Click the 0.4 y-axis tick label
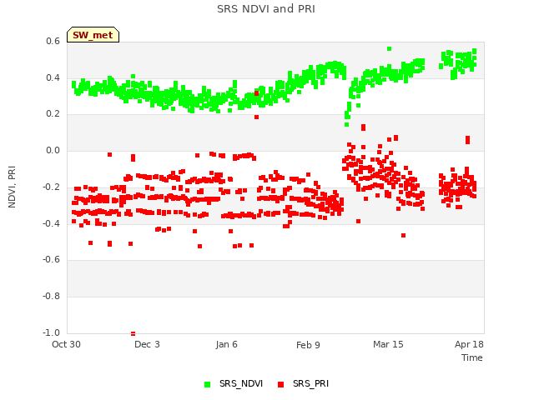 click(x=53, y=77)
